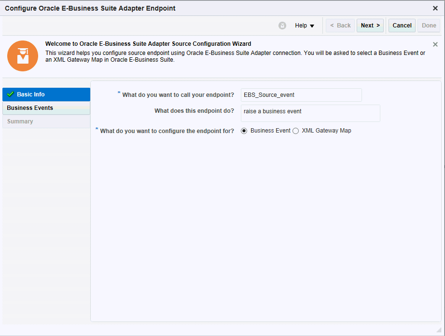
Task: Choose the XML Gateway Map radio option
Action: pos(296,131)
